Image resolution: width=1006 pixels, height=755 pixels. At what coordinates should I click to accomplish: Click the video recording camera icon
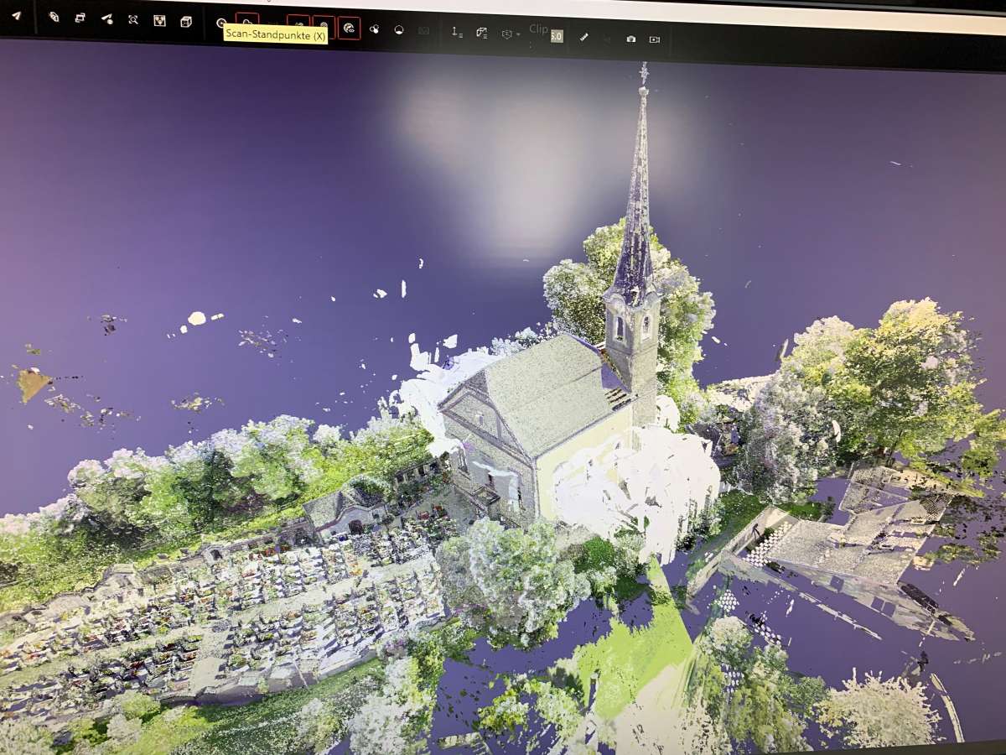pyautogui.click(x=655, y=39)
